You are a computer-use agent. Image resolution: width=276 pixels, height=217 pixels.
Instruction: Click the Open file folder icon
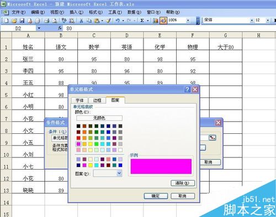tap(14, 20)
